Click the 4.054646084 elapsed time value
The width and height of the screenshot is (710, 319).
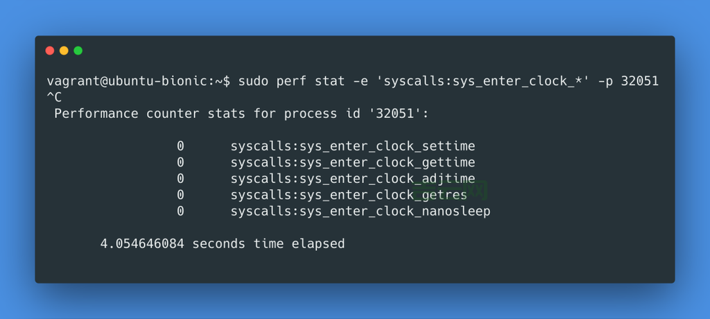coord(142,244)
